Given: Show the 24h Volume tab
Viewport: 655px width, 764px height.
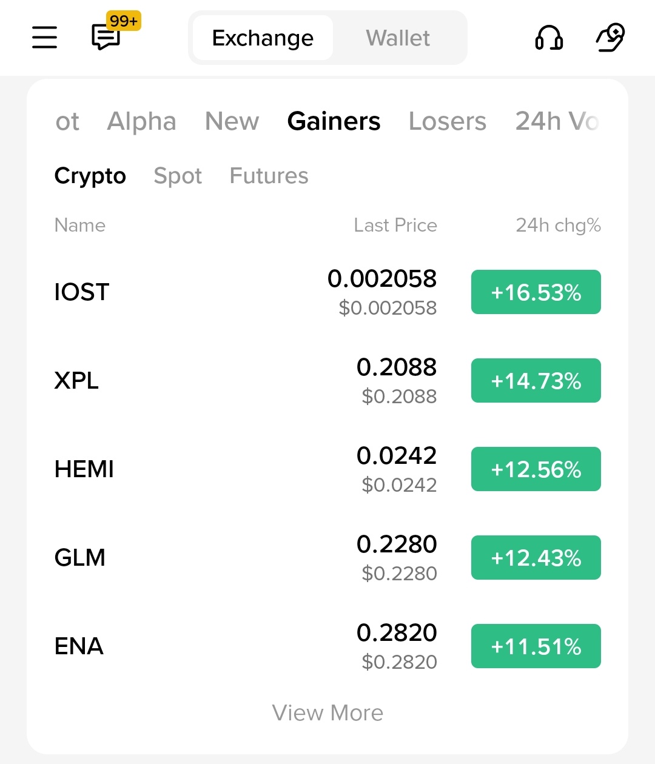Looking at the screenshot, I should pyautogui.click(x=557, y=121).
